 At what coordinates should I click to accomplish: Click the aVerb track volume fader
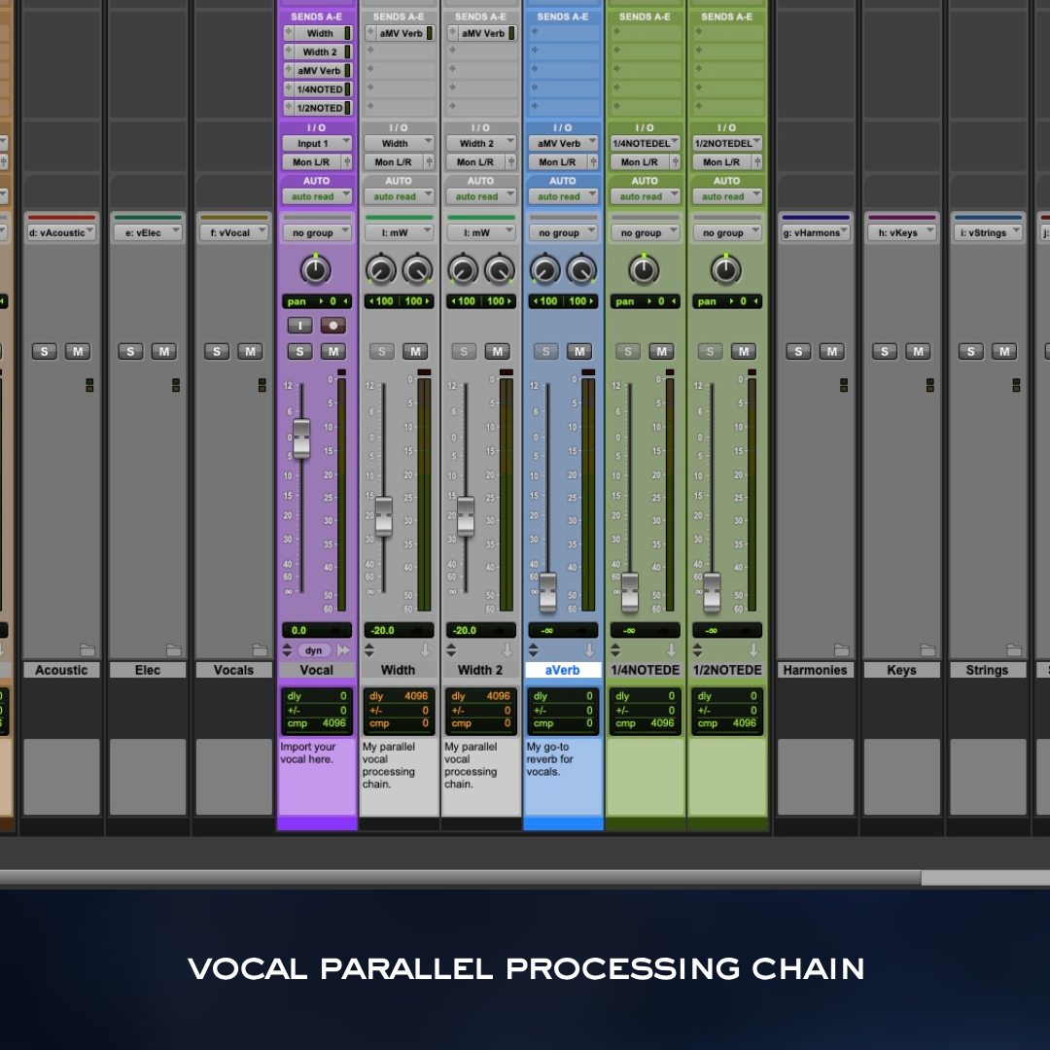(x=547, y=593)
